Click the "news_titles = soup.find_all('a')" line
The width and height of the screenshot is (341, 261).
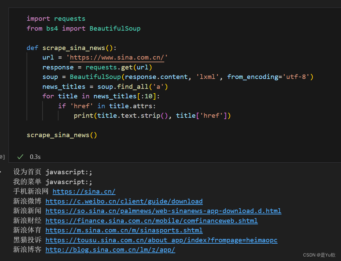tap(105, 87)
